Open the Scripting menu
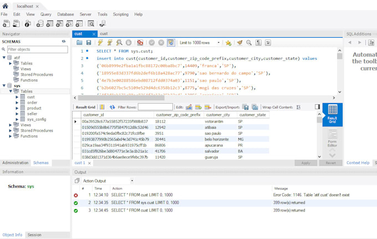The image size is (377, 239). click(121, 14)
